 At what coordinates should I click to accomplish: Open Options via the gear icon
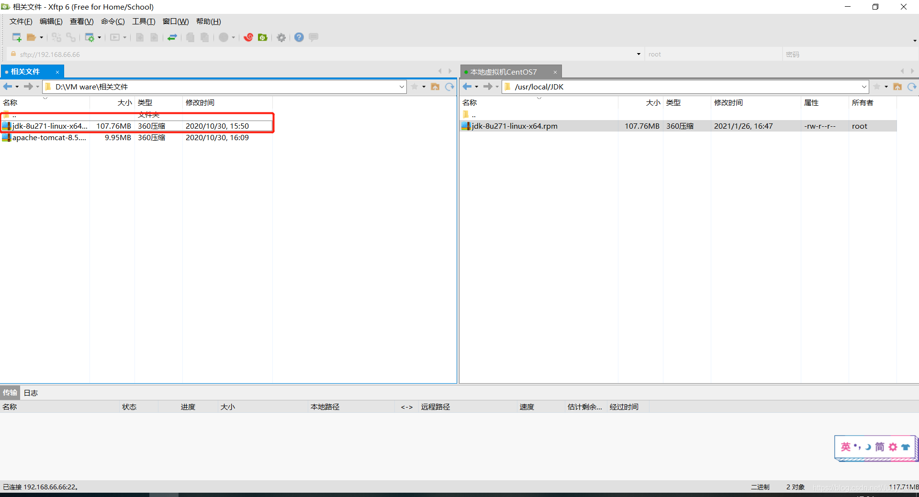281,37
